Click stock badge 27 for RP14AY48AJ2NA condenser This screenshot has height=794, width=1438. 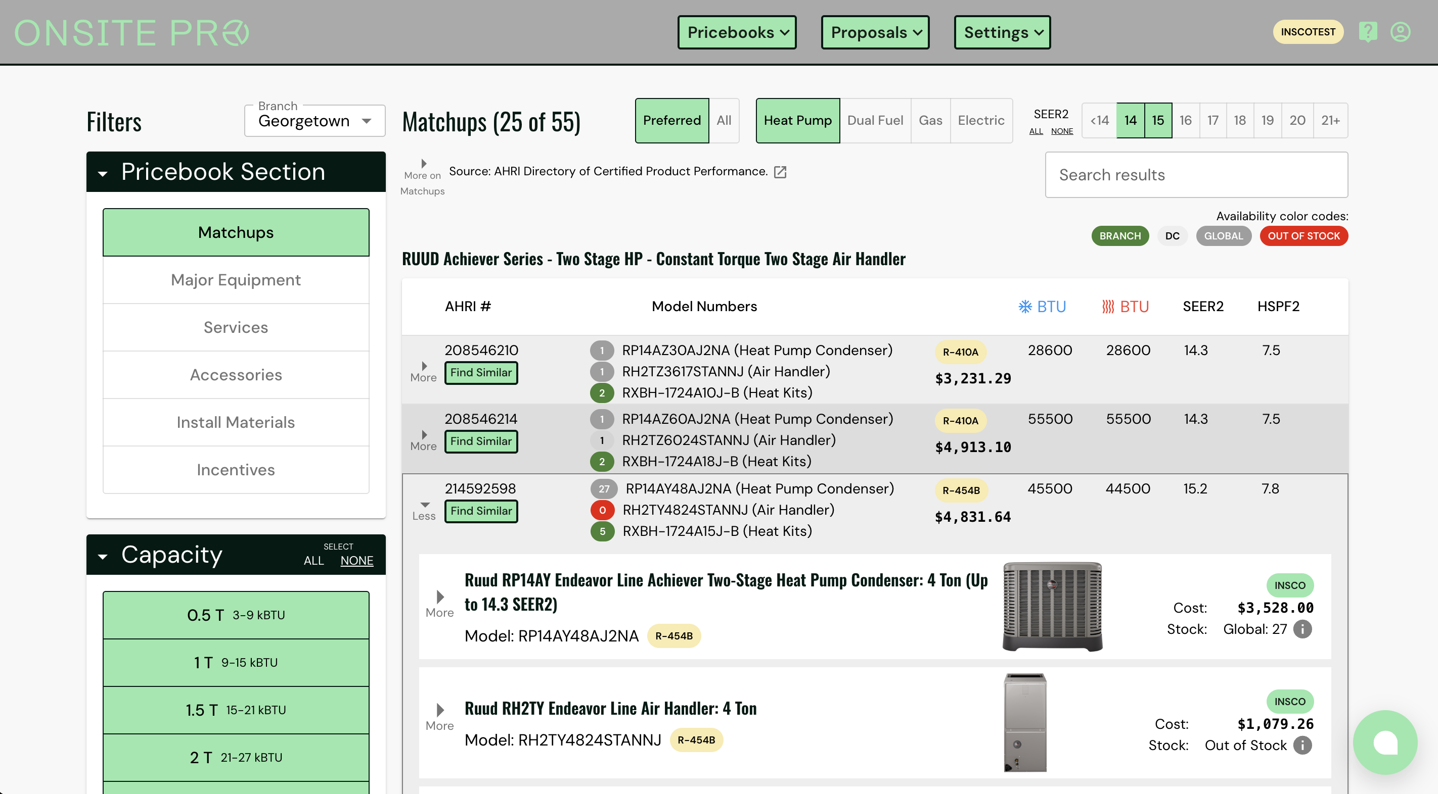coord(604,488)
